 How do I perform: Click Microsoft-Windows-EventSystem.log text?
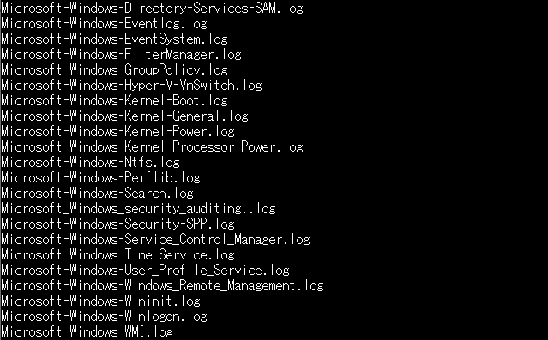pos(114,39)
